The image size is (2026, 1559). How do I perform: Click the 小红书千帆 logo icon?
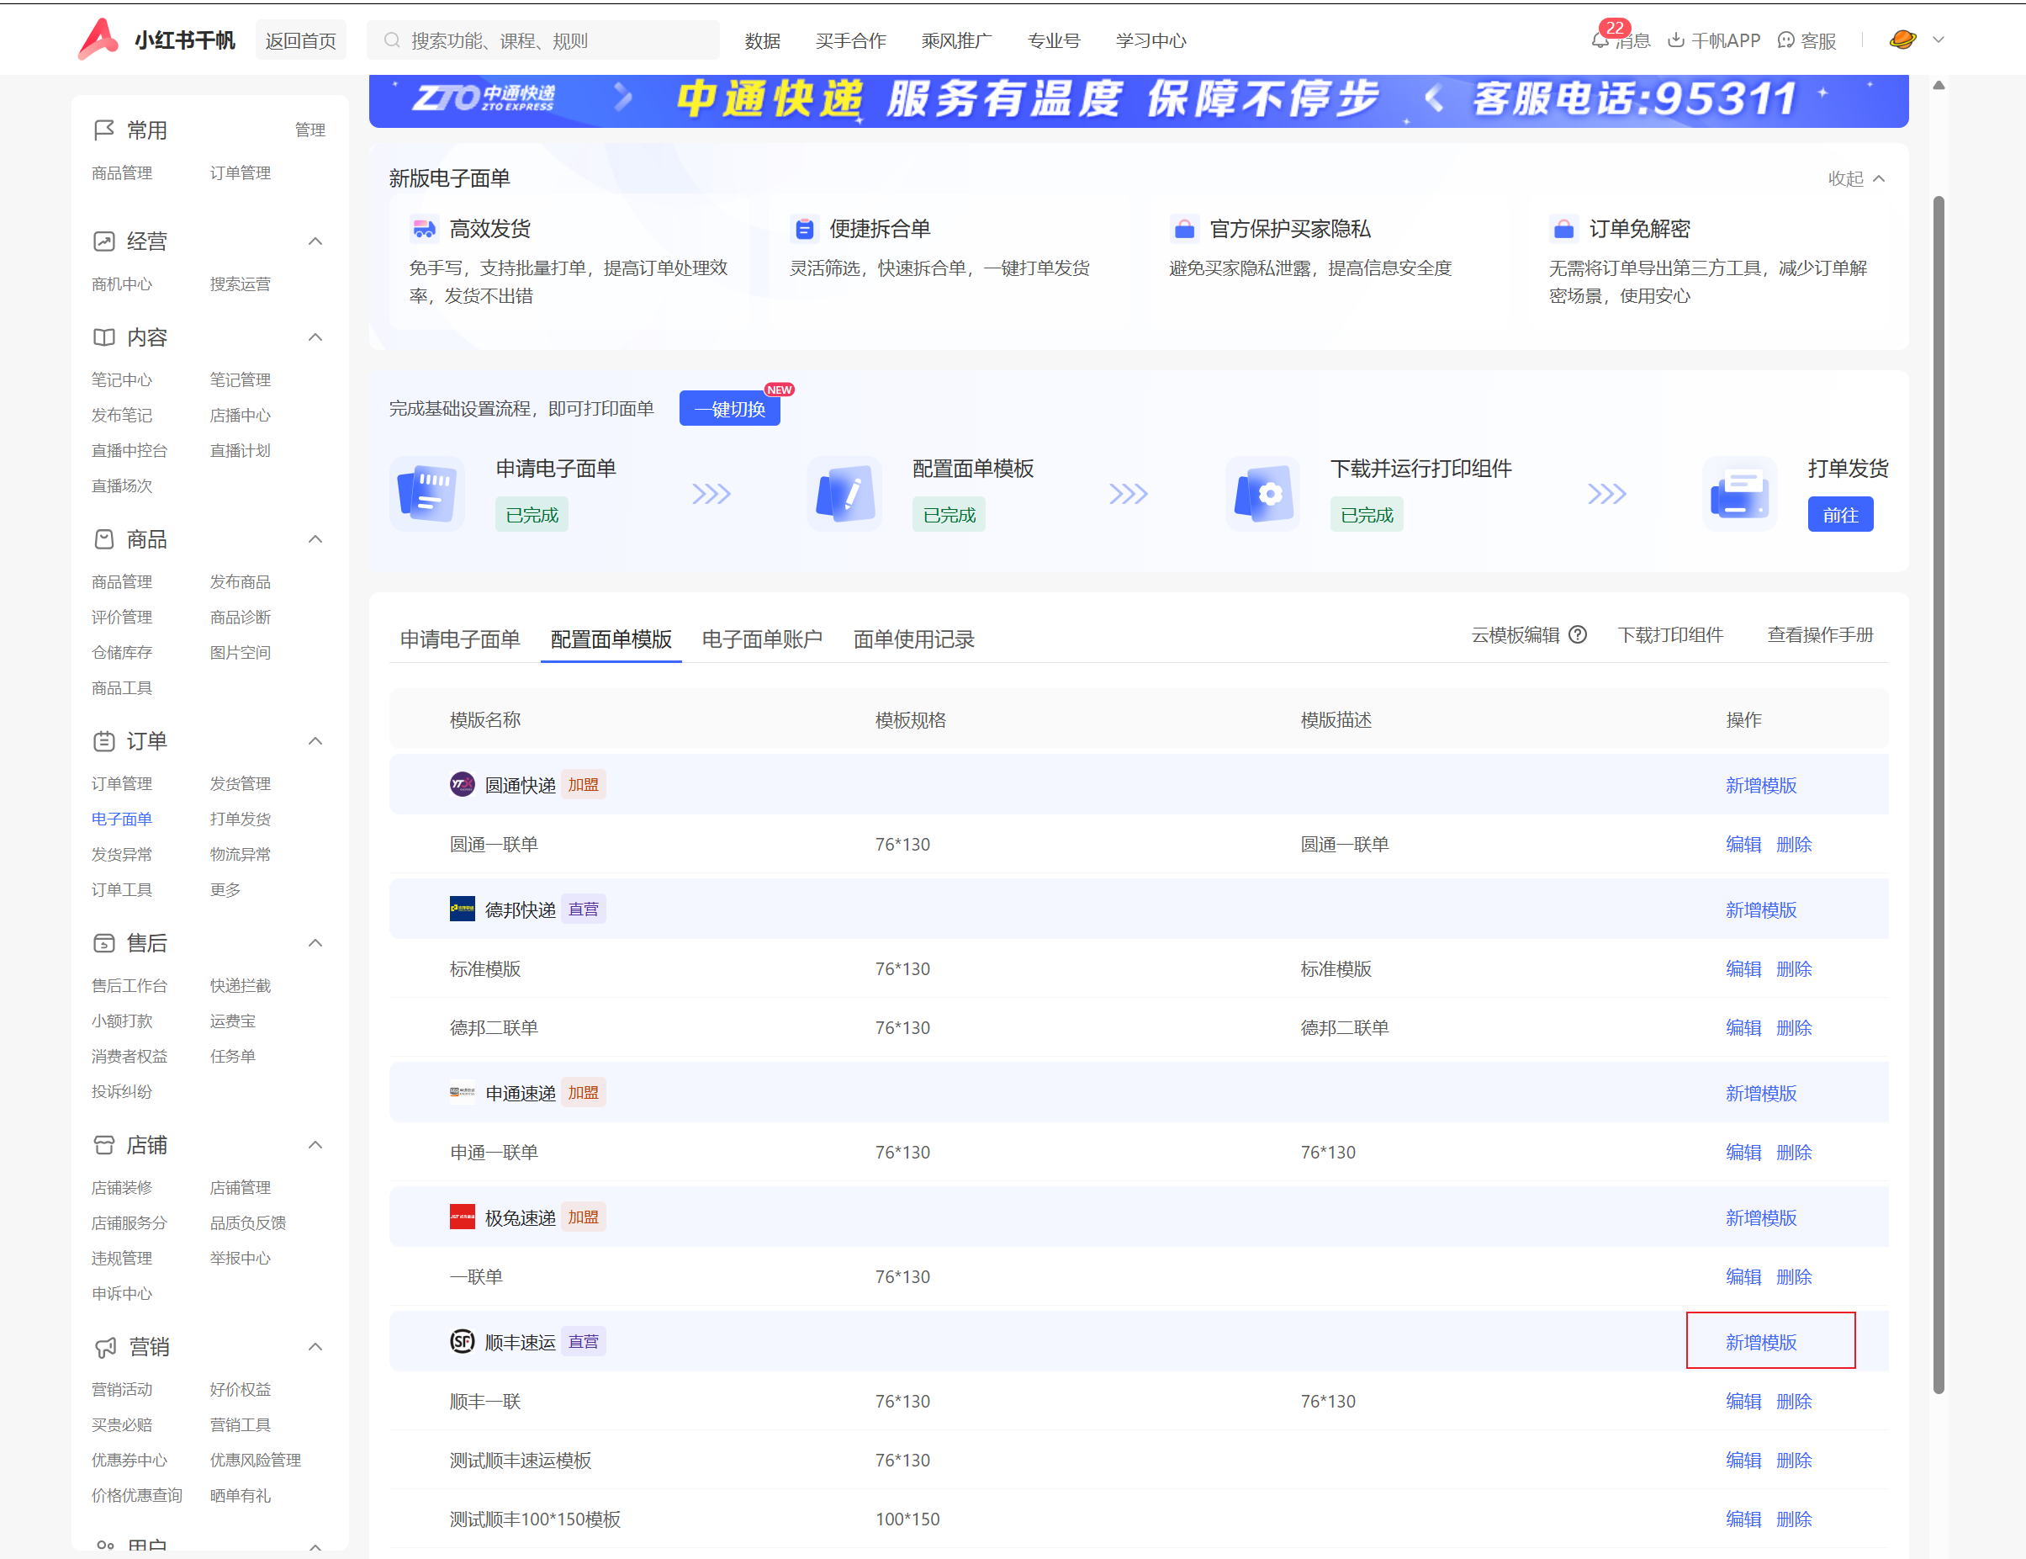pos(98,39)
